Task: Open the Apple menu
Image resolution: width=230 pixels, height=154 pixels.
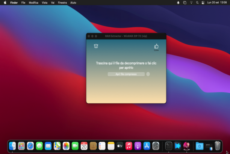Action: click(x=5, y=3)
